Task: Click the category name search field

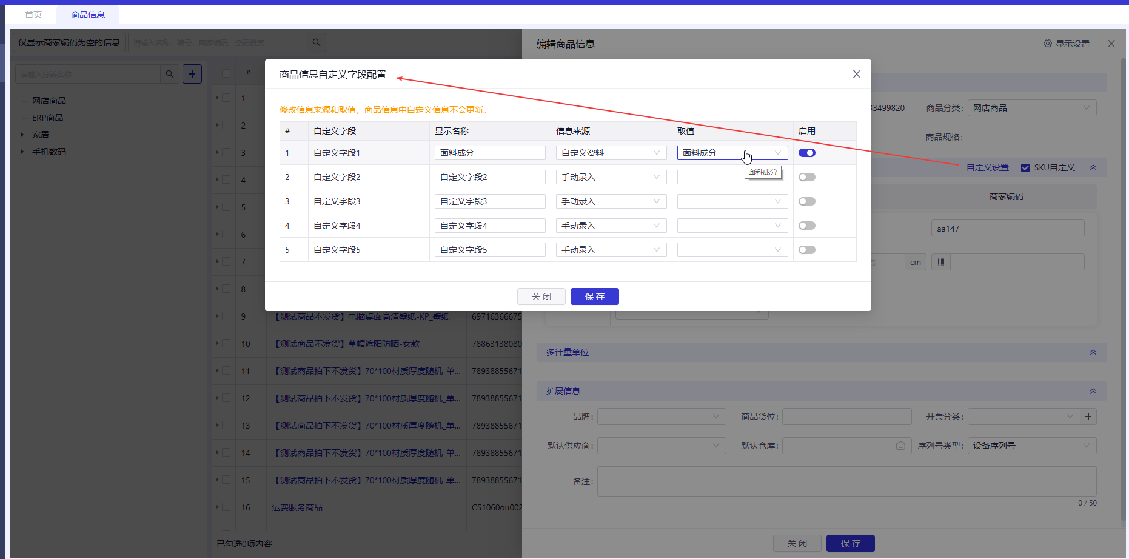Action: click(x=89, y=74)
